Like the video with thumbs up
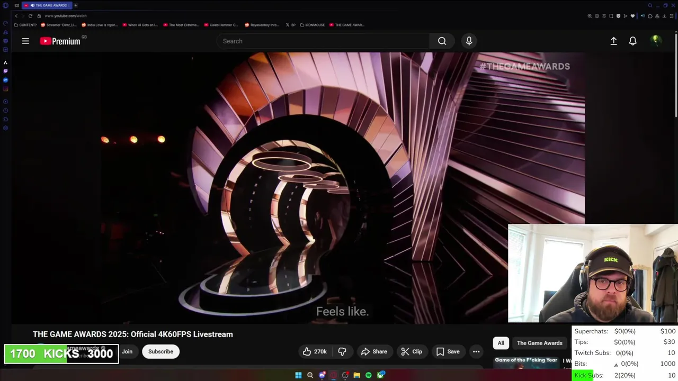Viewport: 678px width, 381px height. point(315,351)
